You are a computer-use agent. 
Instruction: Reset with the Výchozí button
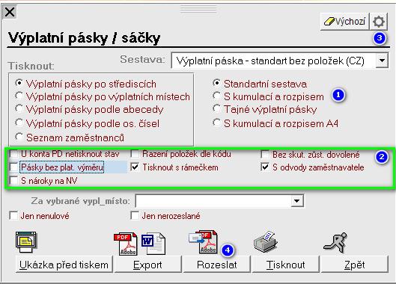tap(345, 22)
